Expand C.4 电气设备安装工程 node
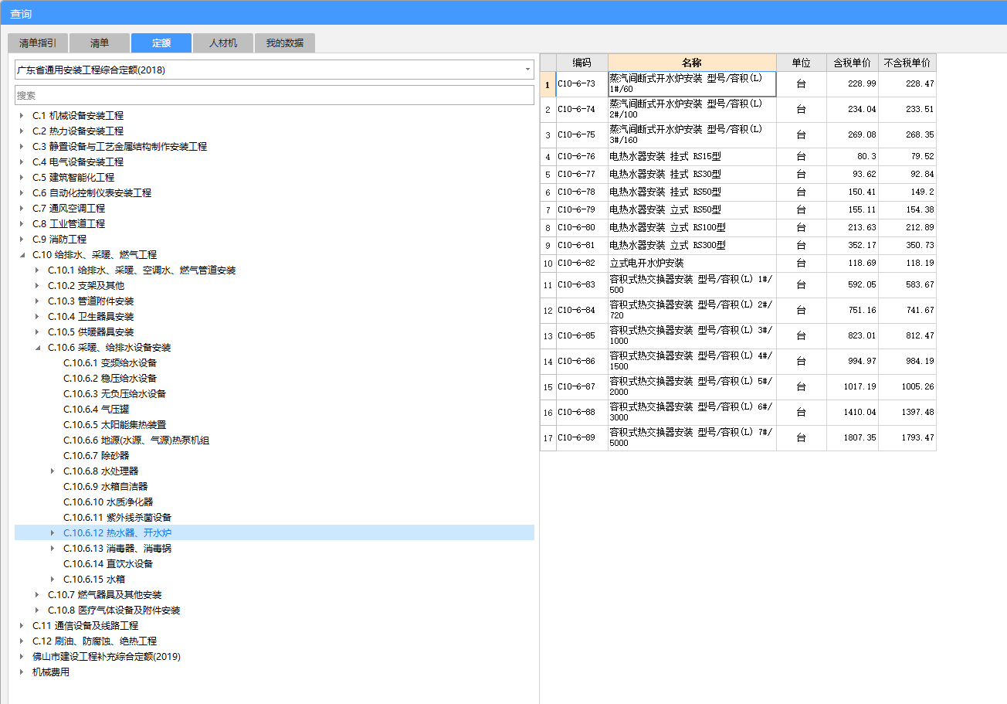The height and width of the screenshot is (704, 1007). pyautogui.click(x=22, y=162)
